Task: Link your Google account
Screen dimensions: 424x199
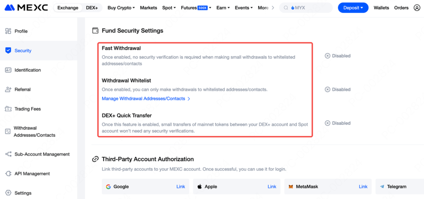Action: pos(181,186)
